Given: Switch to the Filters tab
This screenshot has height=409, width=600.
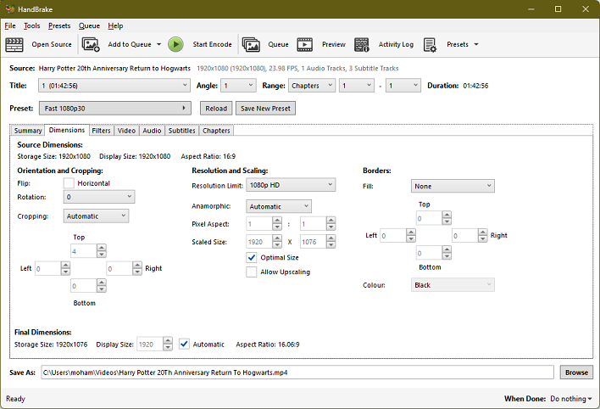Looking at the screenshot, I should point(101,131).
